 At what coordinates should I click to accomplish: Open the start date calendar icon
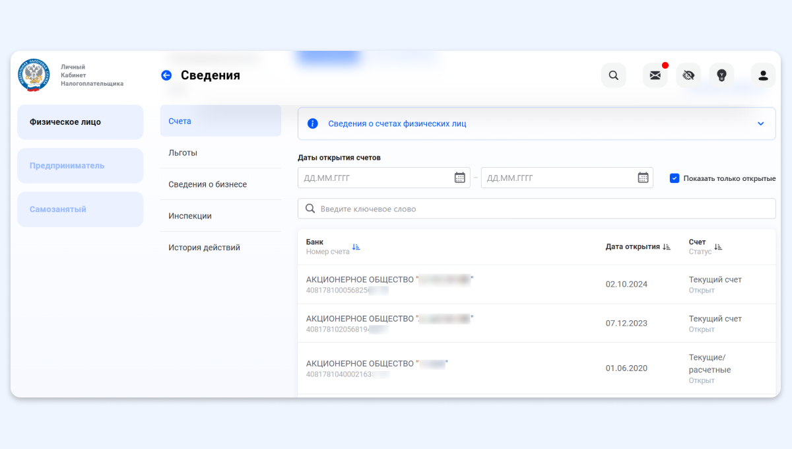(460, 178)
